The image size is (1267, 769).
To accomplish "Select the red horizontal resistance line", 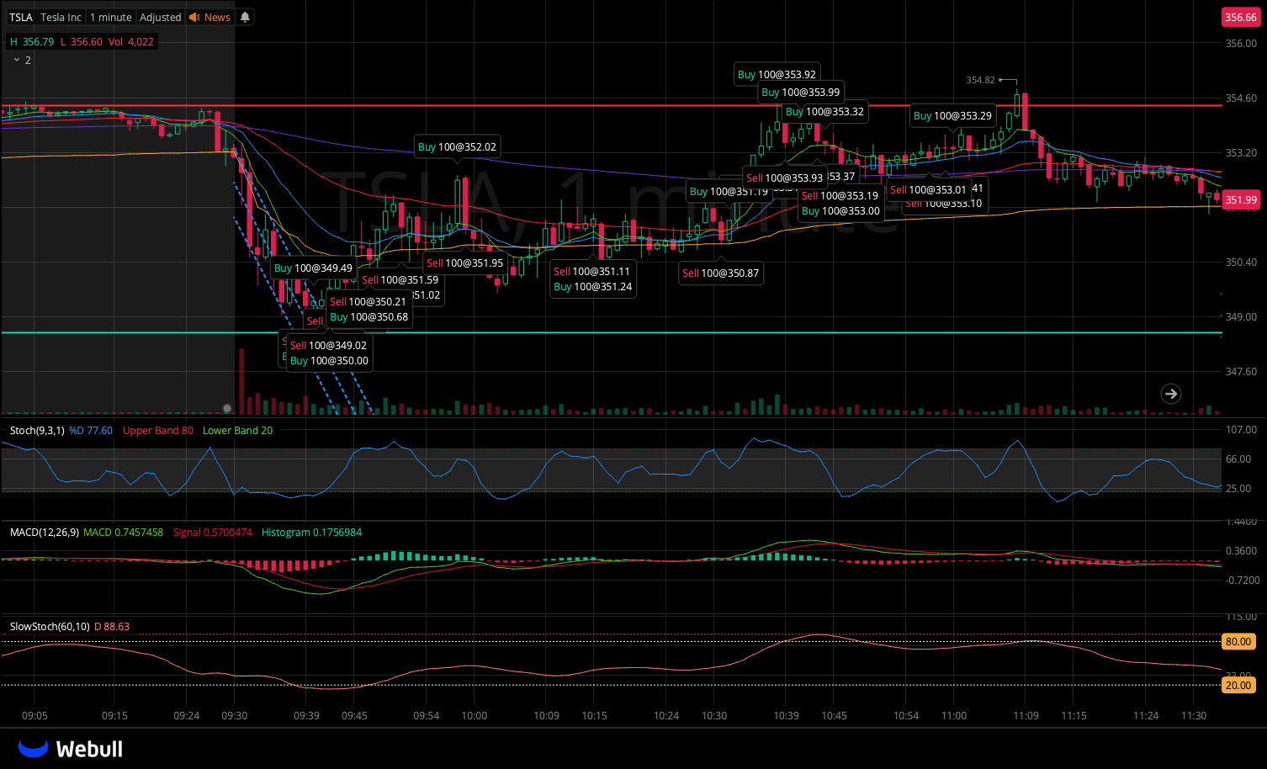I will point(612,105).
